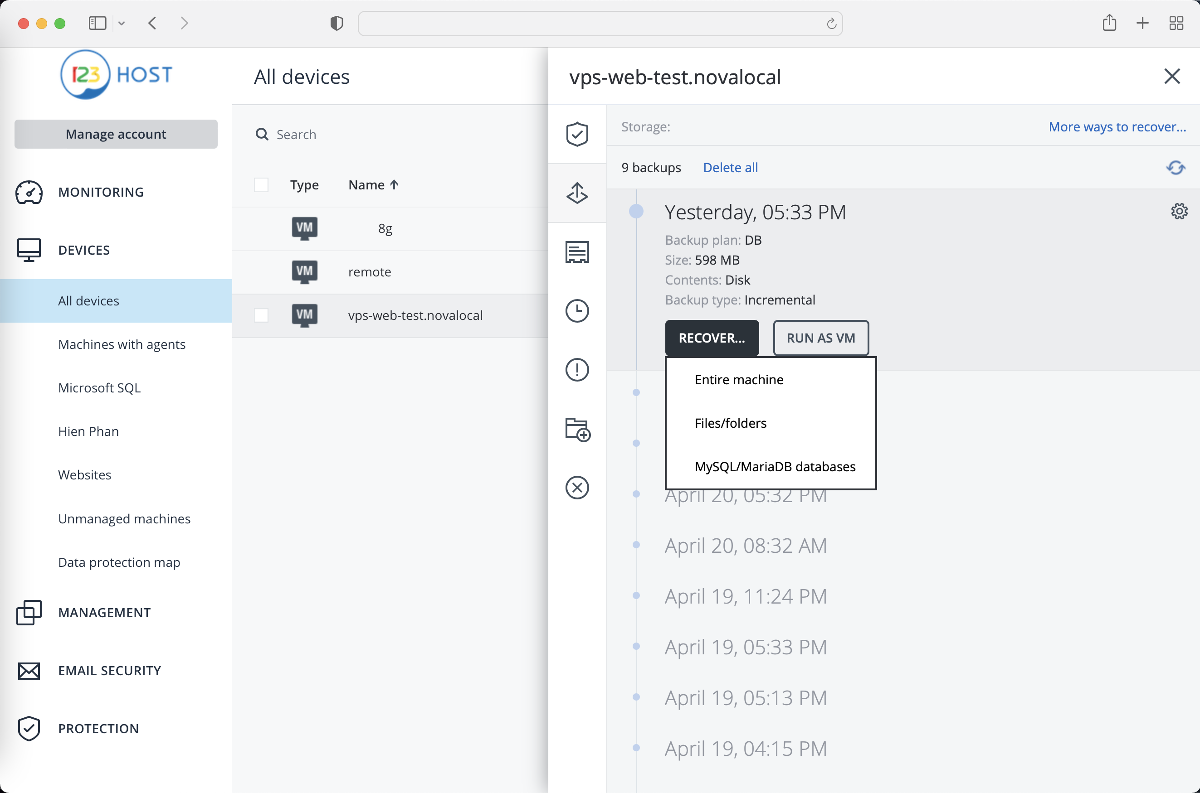Choose Entire machine from recover menu
Image resolution: width=1200 pixels, height=793 pixels.
tap(738, 380)
